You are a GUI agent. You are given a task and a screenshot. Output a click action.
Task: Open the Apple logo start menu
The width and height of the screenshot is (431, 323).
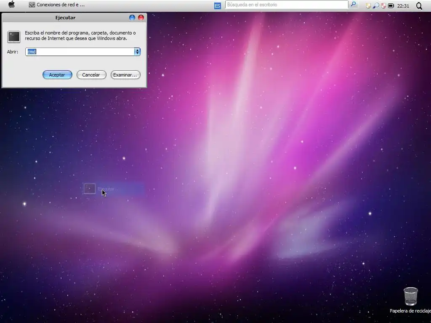(x=11, y=5)
